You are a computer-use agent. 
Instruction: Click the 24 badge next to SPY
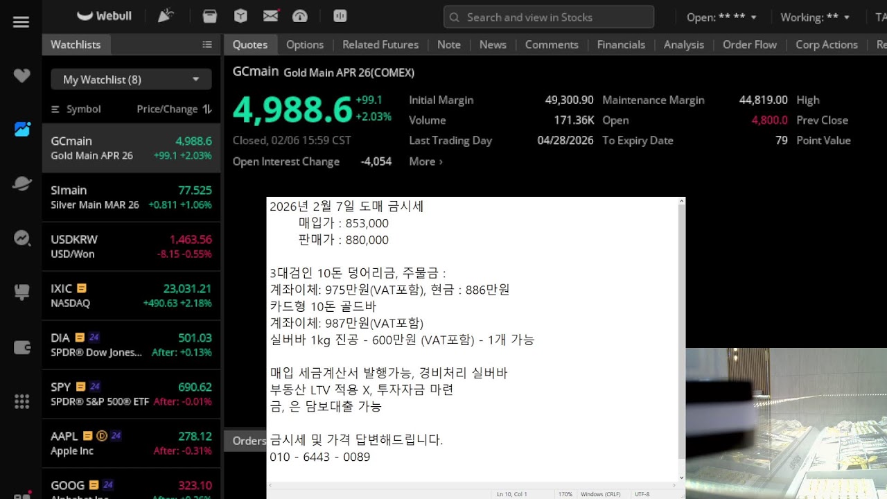pyautogui.click(x=96, y=387)
